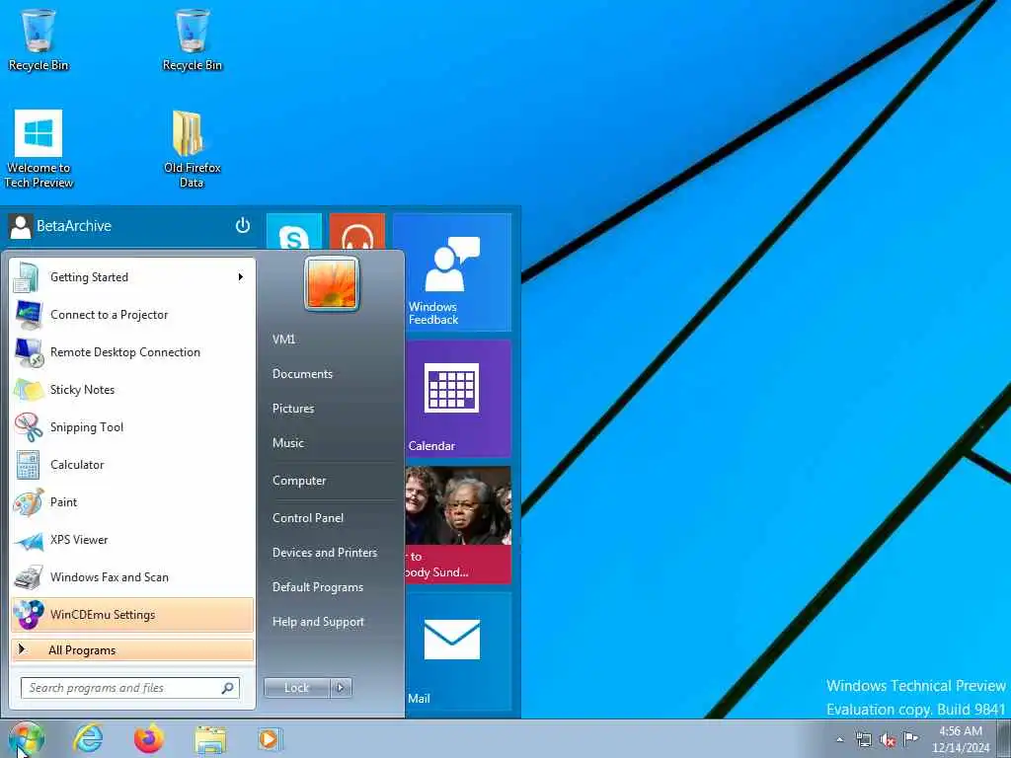Open WinCDEmu Settings

coord(132,614)
